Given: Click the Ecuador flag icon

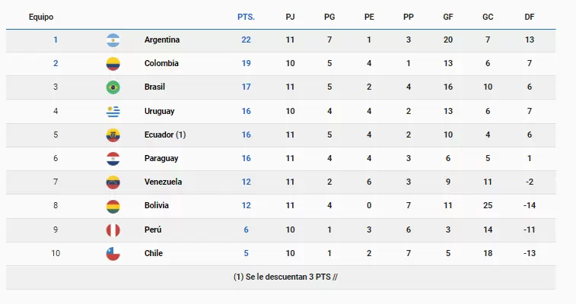Looking at the screenshot, I should [113, 135].
